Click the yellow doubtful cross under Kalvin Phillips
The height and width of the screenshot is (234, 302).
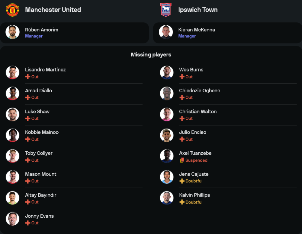coord(182,202)
